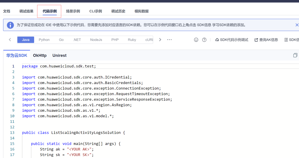Show more languages with right chevron
The width and height of the screenshot is (299, 158).
(160, 40)
